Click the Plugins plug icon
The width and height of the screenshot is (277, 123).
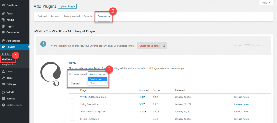click(3, 47)
